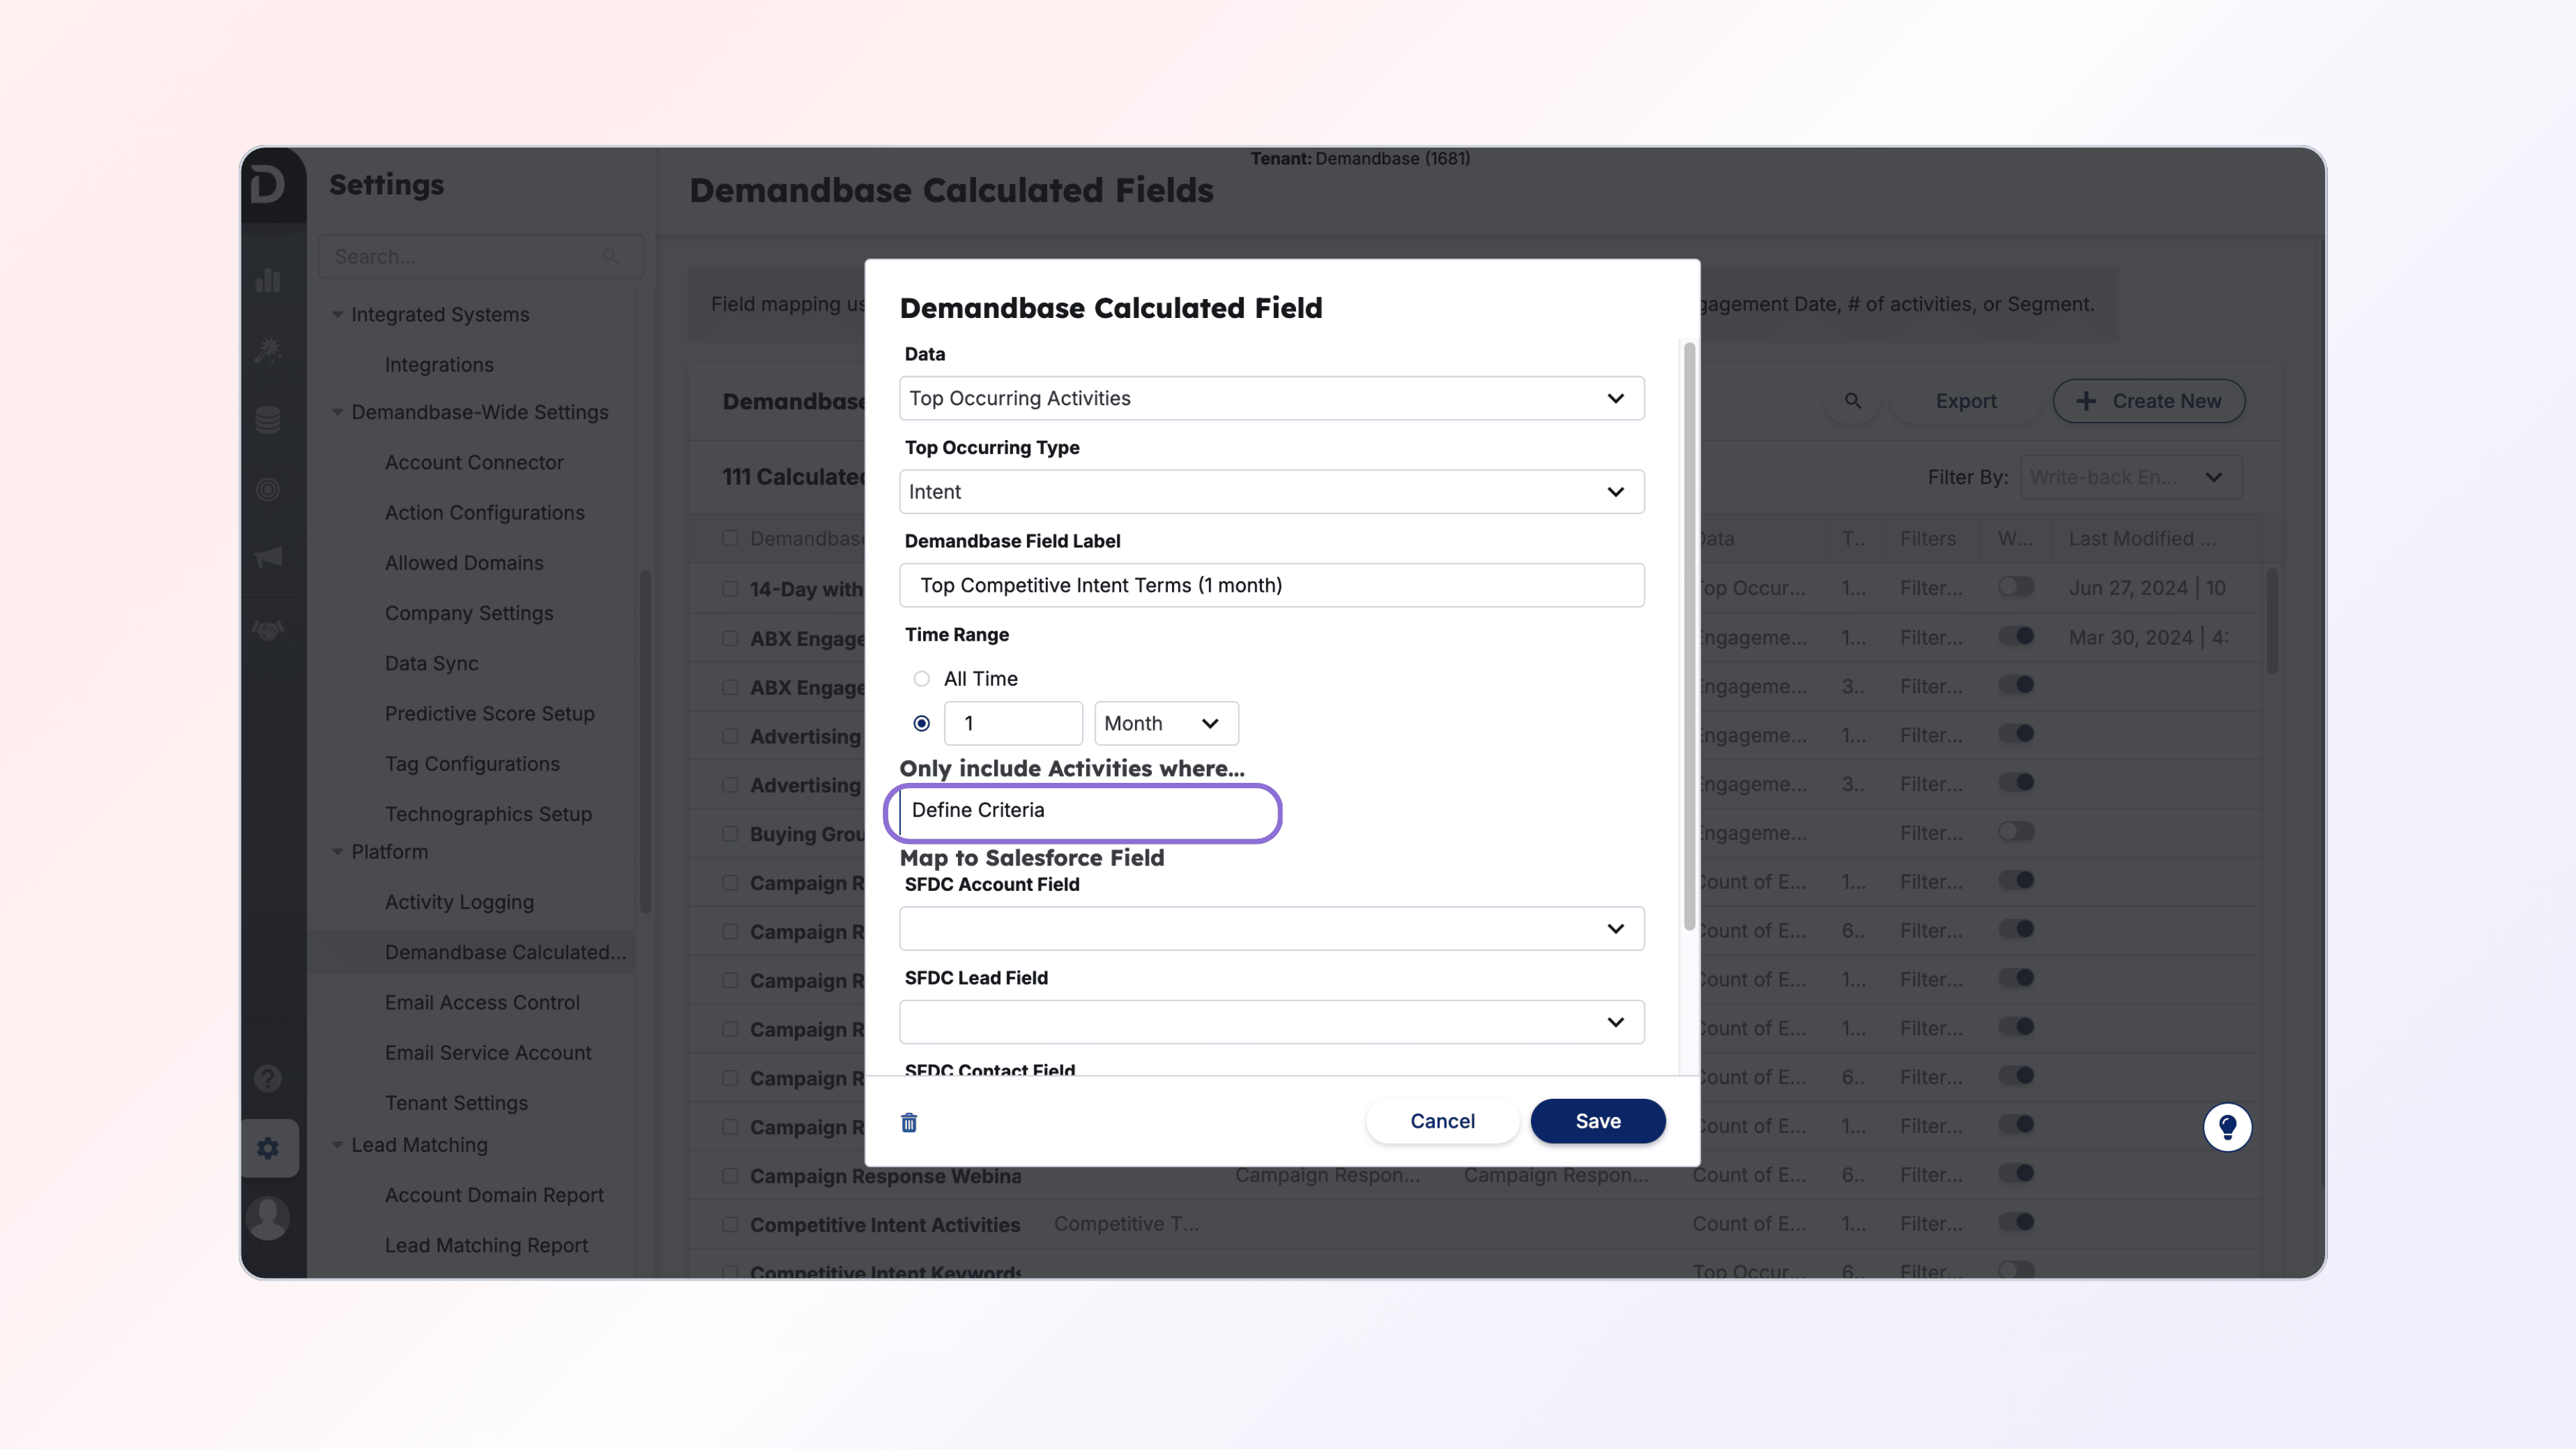Viewport: 2576px width, 1449px height.
Task: Click the megaphone advertising sidebar icon
Action: [268, 557]
